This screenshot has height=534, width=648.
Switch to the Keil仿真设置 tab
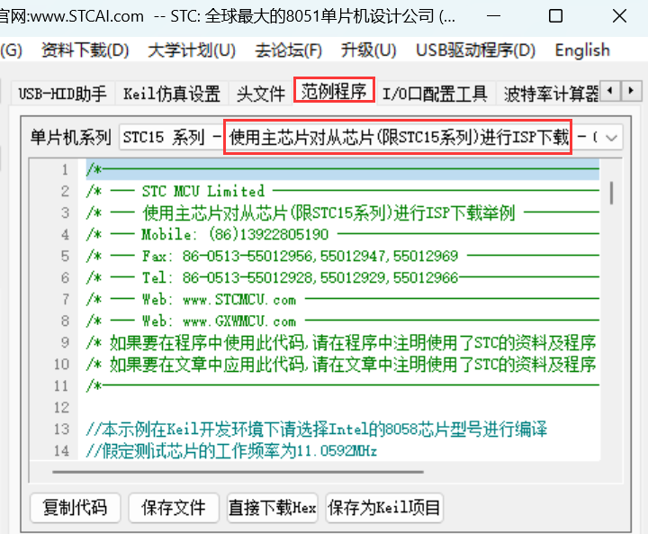tap(172, 94)
